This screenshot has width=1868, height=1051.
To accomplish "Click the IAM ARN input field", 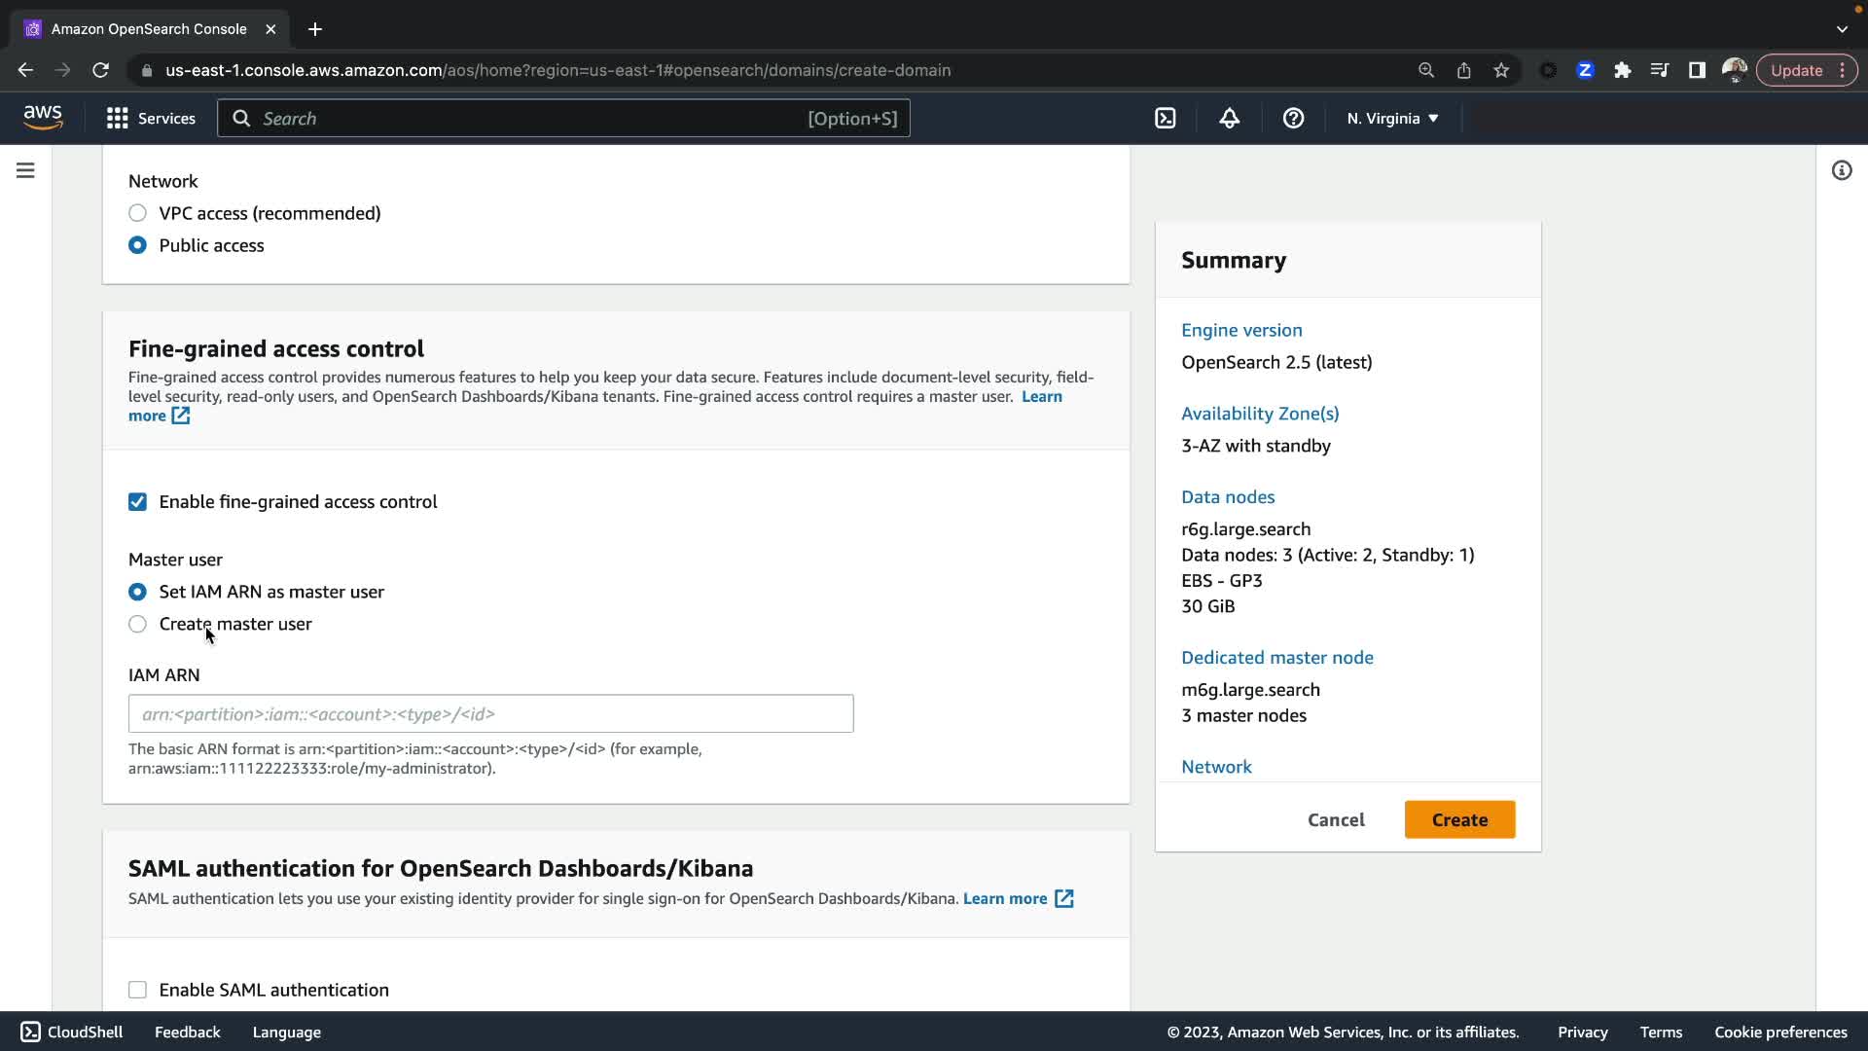I will click(x=490, y=713).
